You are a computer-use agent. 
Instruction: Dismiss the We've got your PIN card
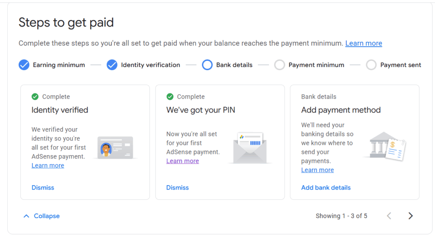[178, 187]
